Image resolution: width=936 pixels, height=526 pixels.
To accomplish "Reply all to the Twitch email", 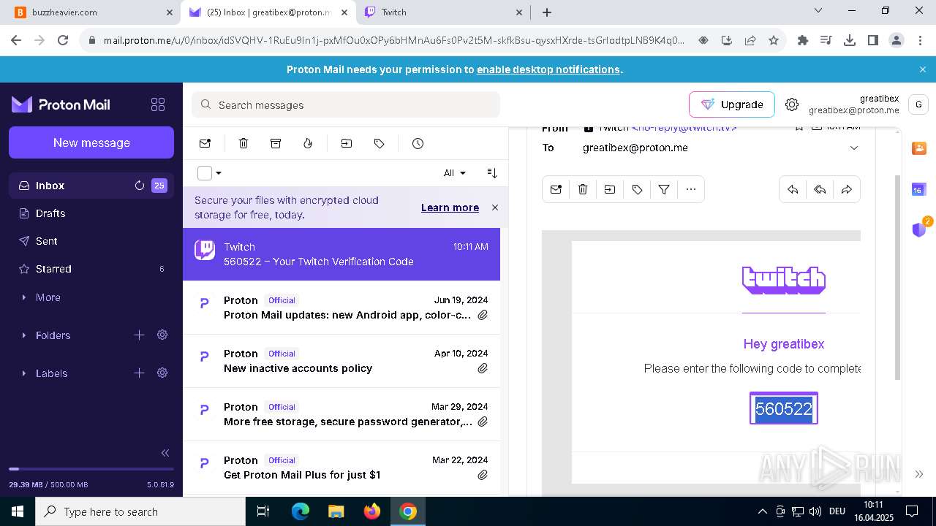I will [820, 189].
